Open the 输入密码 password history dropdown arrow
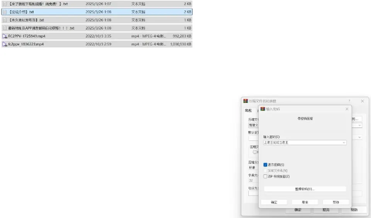Image resolution: width=371 pixels, height=218 pixels. tap(344, 143)
